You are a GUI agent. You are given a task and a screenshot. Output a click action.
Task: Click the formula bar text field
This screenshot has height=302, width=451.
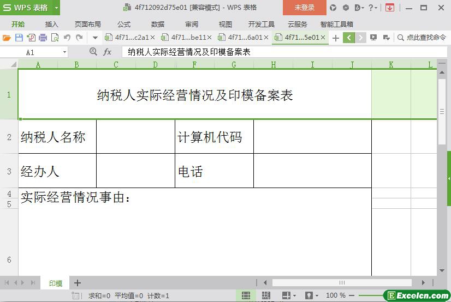tap(284, 52)
